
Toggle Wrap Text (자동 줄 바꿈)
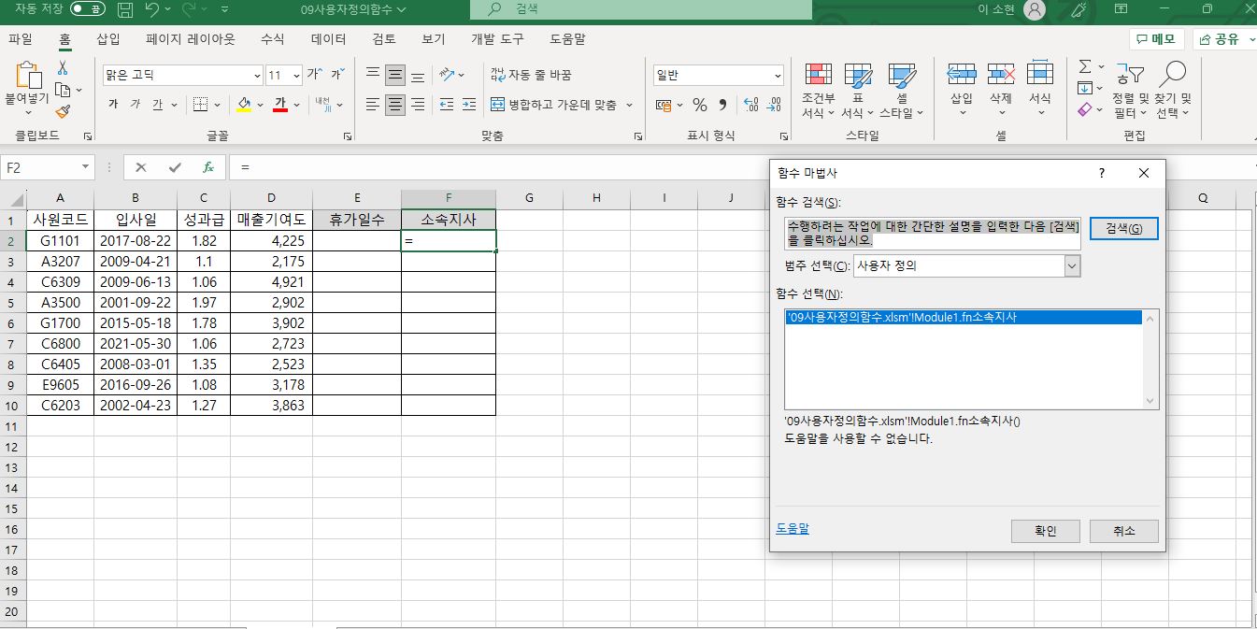tap(530, 75)
